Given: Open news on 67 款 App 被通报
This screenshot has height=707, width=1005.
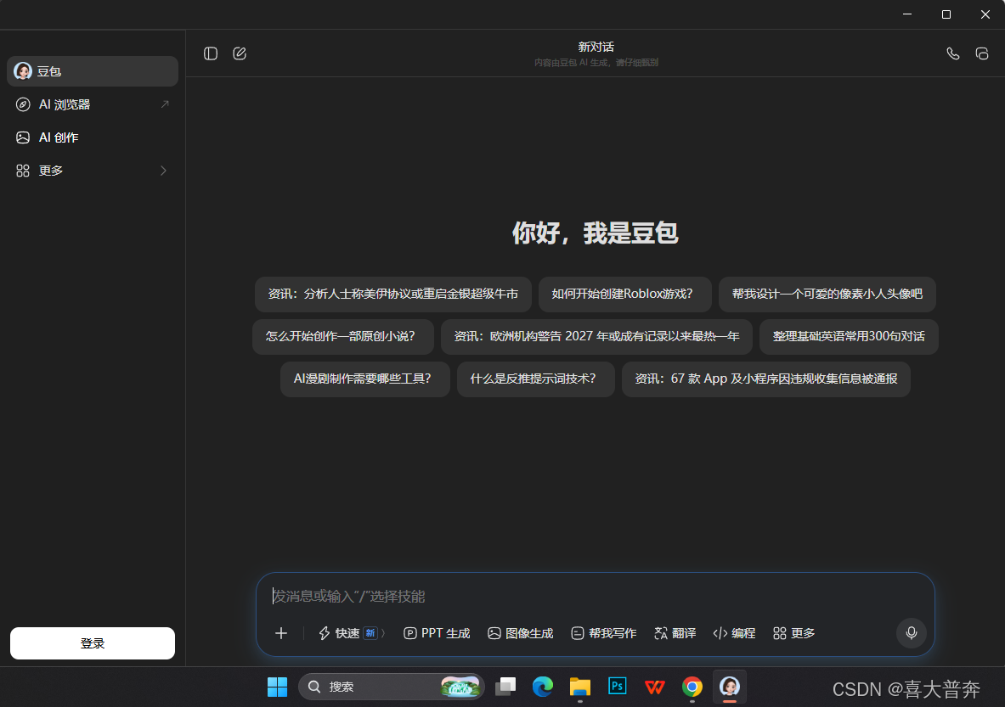Looking at the screenshot, I should [766, 379].
